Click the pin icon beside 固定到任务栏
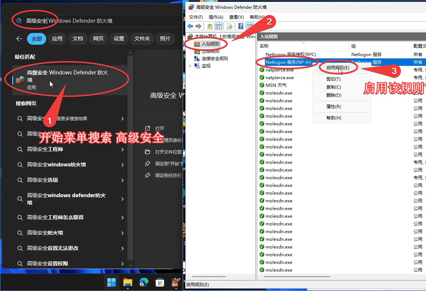 [x=148, y=175]
